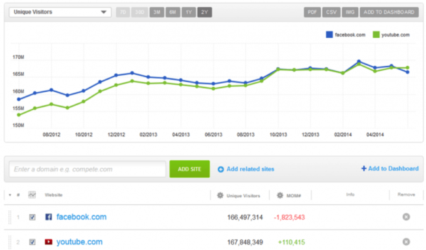Click the plus icon beside Add related sites
The height and width of the screenshot is (250, 426).
coord(221,169)
